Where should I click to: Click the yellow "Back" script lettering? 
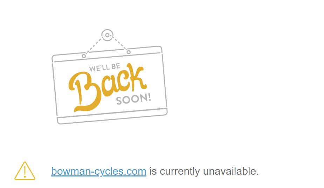[107, 88]
